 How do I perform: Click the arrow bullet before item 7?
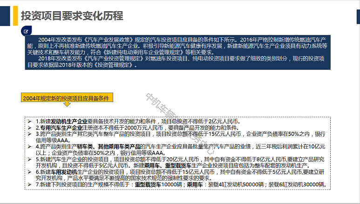[30, 184]
